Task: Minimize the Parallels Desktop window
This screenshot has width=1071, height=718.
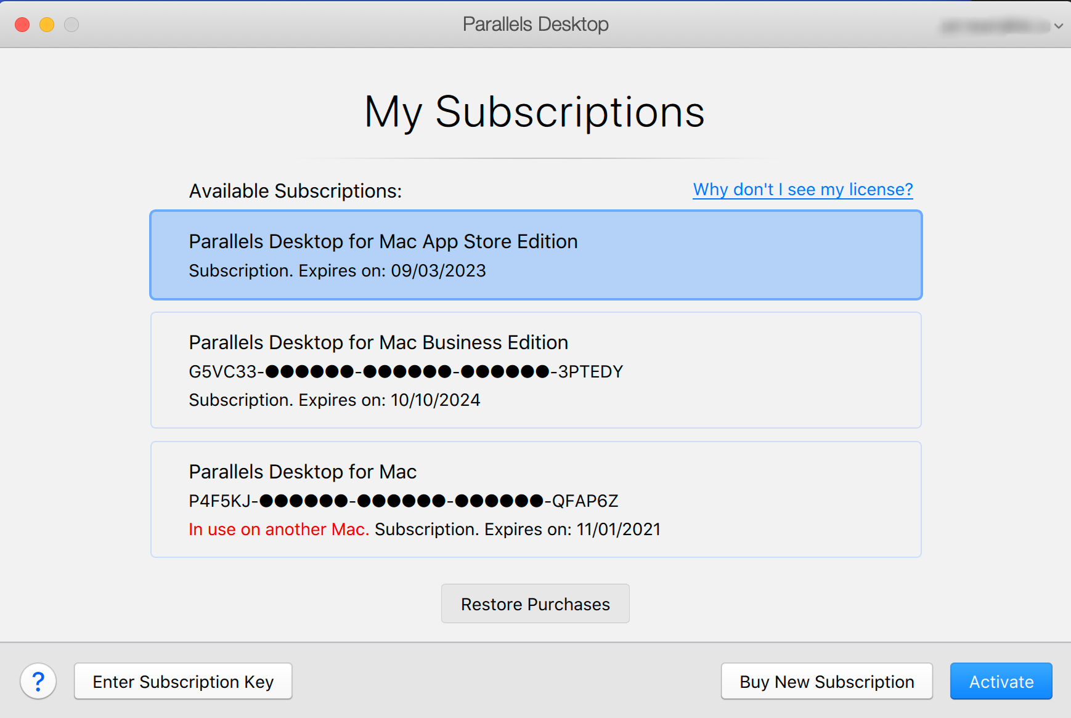Action: 47,25
